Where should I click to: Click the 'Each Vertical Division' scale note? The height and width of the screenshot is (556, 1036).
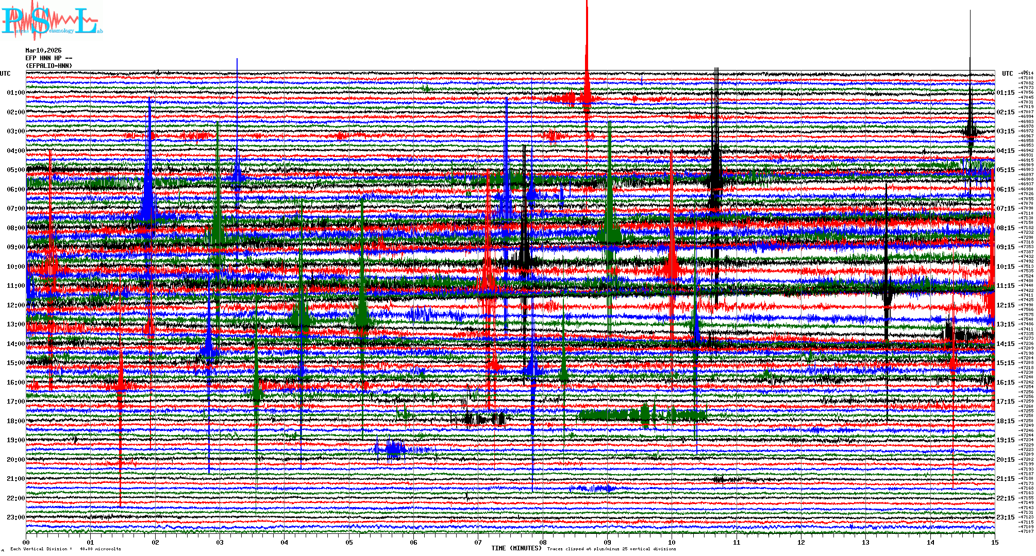click(65, 549)
